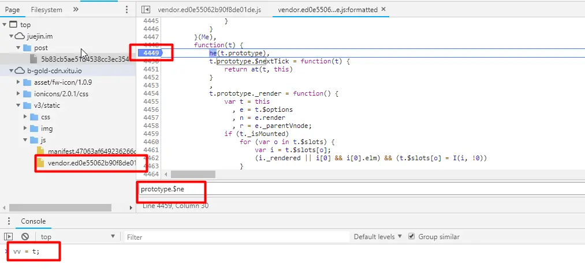This screenshot has width=585, height=272.
Task: Select the formatted vendor js tab
Action: [327, 10]
